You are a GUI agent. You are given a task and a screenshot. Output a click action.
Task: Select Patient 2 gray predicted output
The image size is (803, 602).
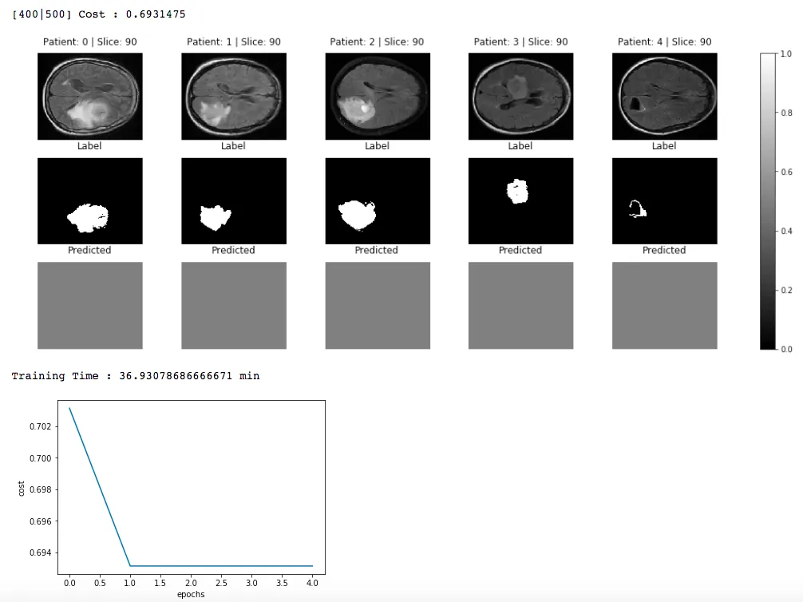click(378, 305)
